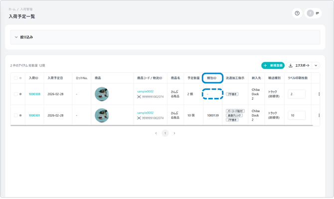The height and width of the screenshot is (199, 334).
Task: Click the ロットNo. column header
Action: 82,78
